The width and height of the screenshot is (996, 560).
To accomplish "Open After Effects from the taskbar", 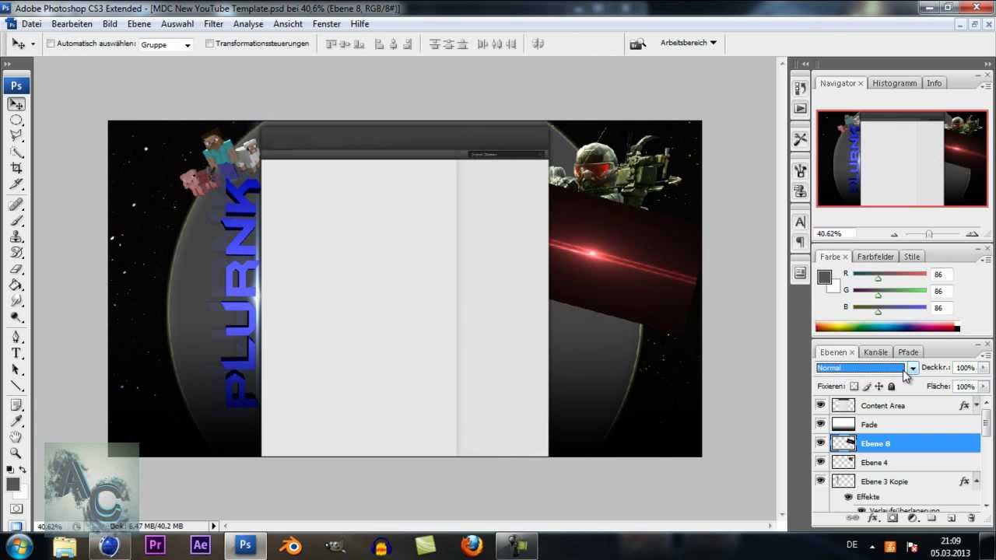I will click(200, 546).
